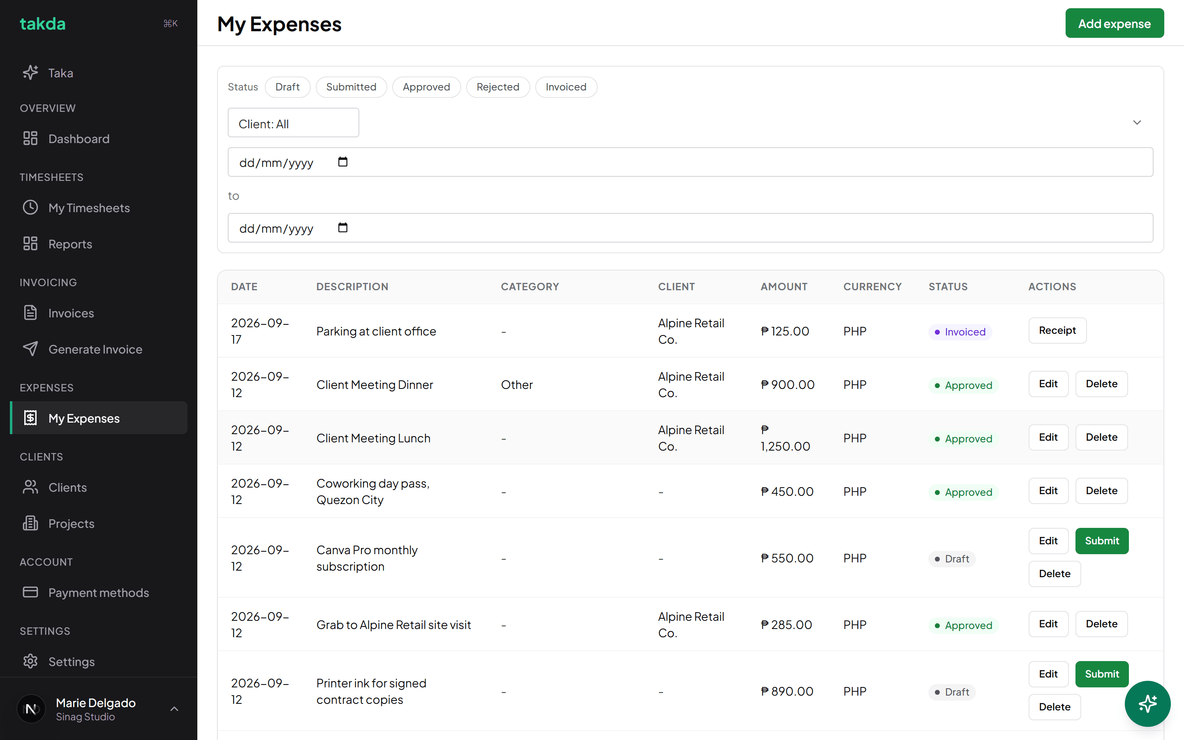This screenshot has width=1184, height=740.
Task: Navigate to Settings in the sidebar
Action: click(x=98, y=661)
